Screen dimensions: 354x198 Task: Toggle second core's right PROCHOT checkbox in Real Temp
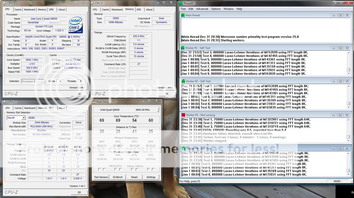click(x=120, y=169)
